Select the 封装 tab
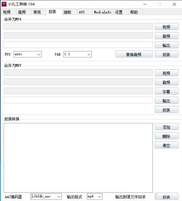The width and height of the screenshot is (182, 201). point(54,12)
